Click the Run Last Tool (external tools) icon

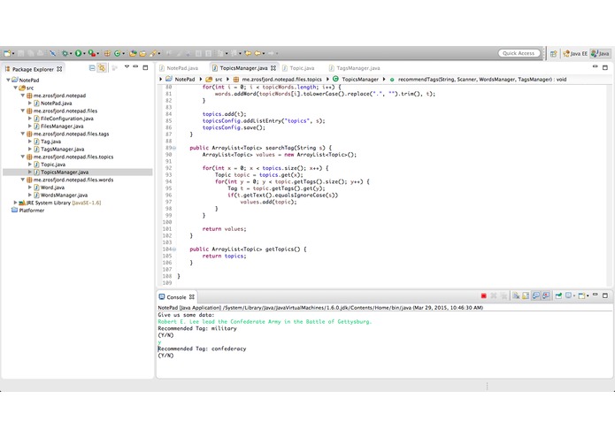tap(91, 53)
